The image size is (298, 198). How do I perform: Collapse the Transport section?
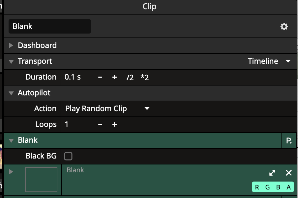(11, 62)
